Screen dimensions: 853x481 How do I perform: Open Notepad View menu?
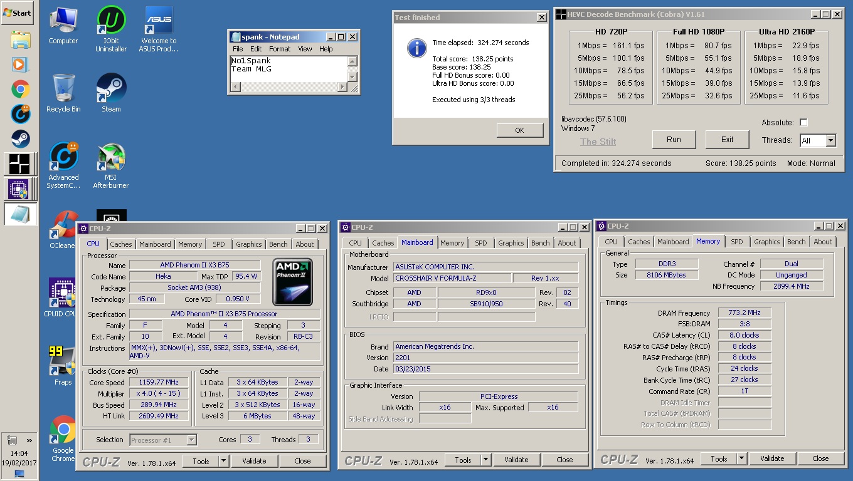point(305,49)
